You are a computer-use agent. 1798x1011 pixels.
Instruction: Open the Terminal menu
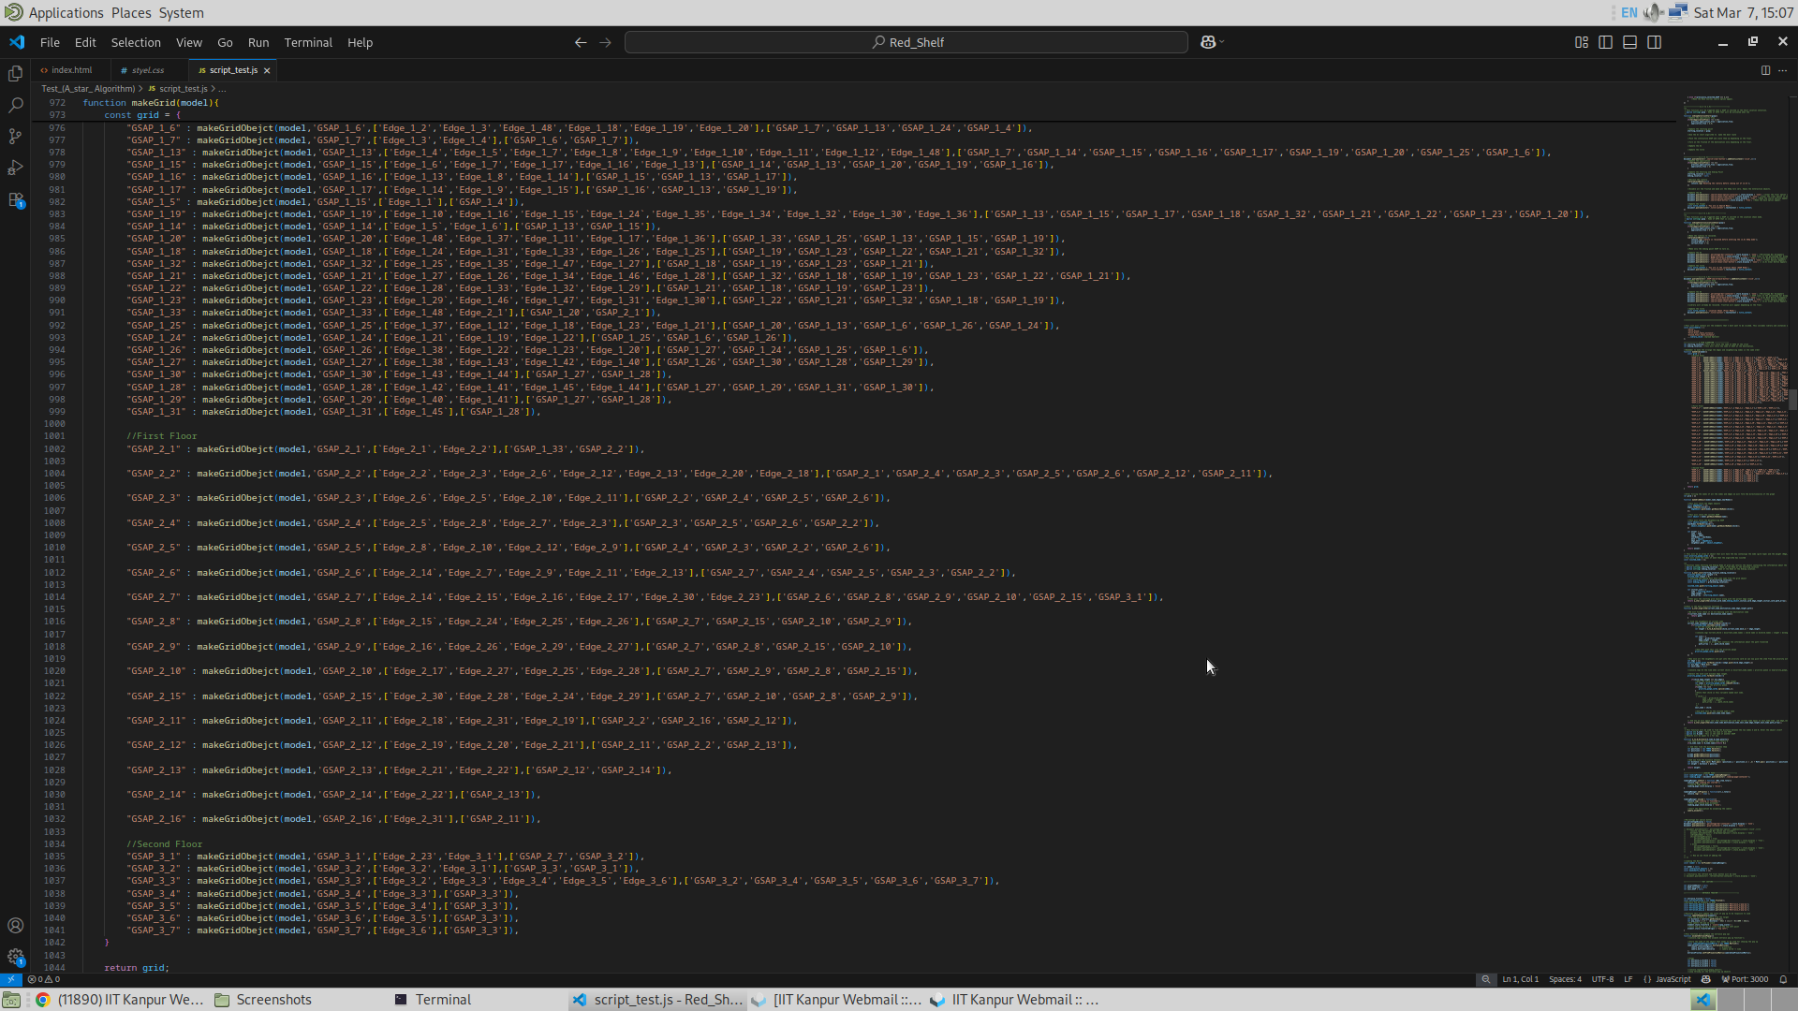(308, 42)
